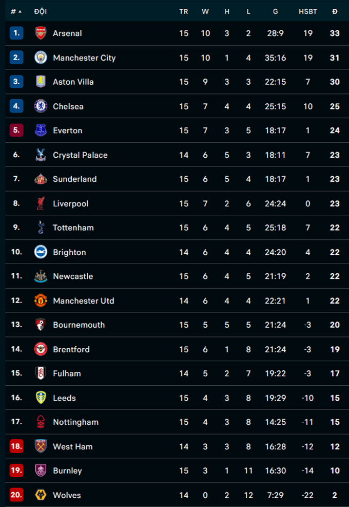Sort table by rank number column
Screen dimensions: 349x507
[x=16, y=11]
